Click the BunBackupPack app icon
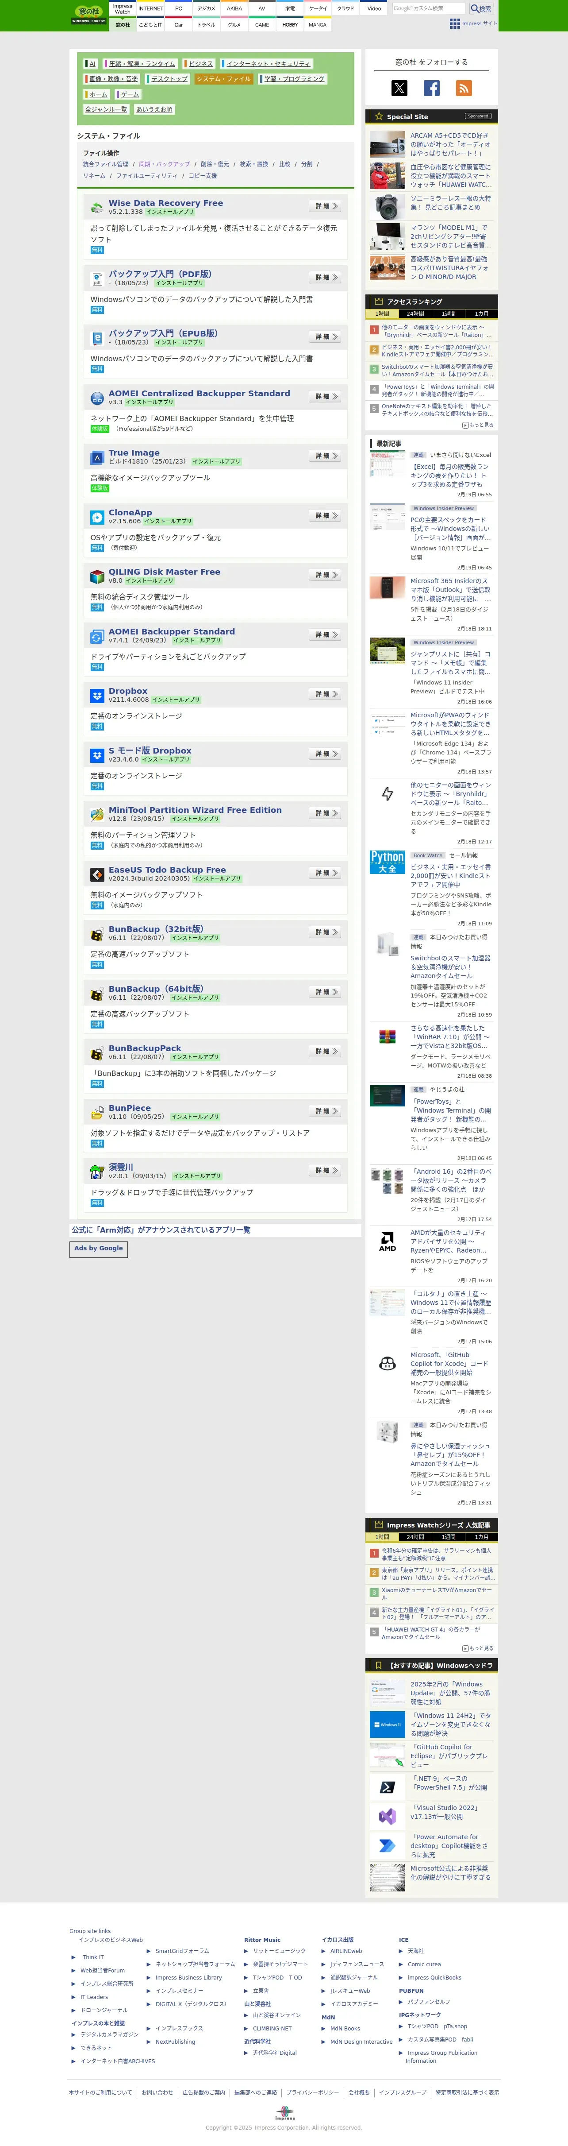The height and width of the screenshot is (2146, 568). click(x=97, y=1053)
